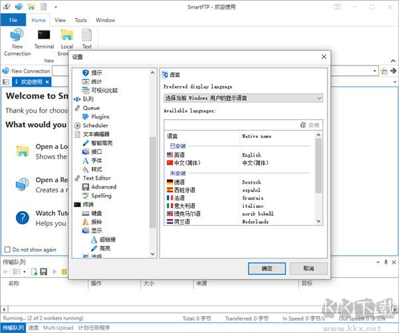Choose the 智能高亮 settings entry
The height and width of the screenshot is (333, 399).
102,143
